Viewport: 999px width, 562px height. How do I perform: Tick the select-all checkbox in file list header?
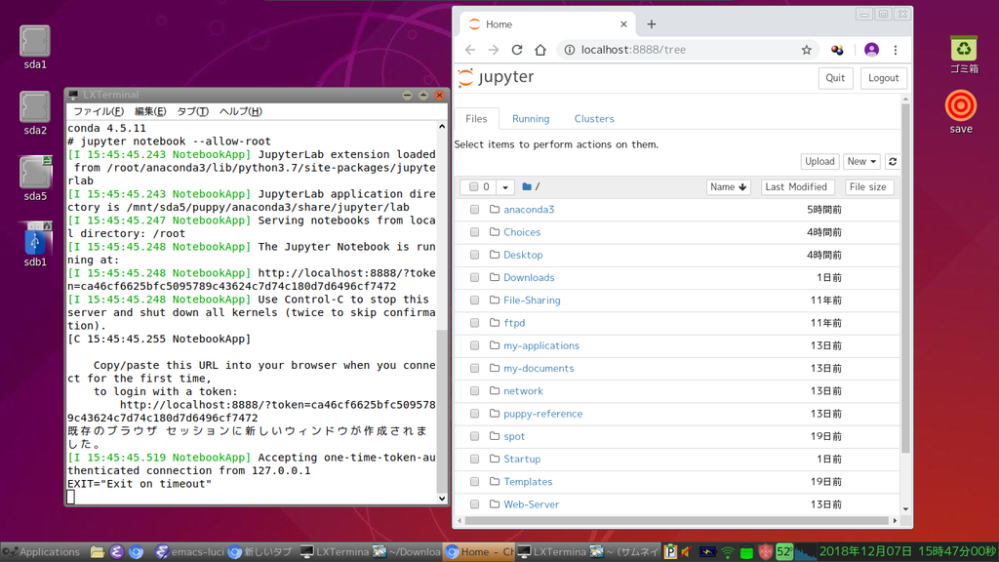pos(473,186)
